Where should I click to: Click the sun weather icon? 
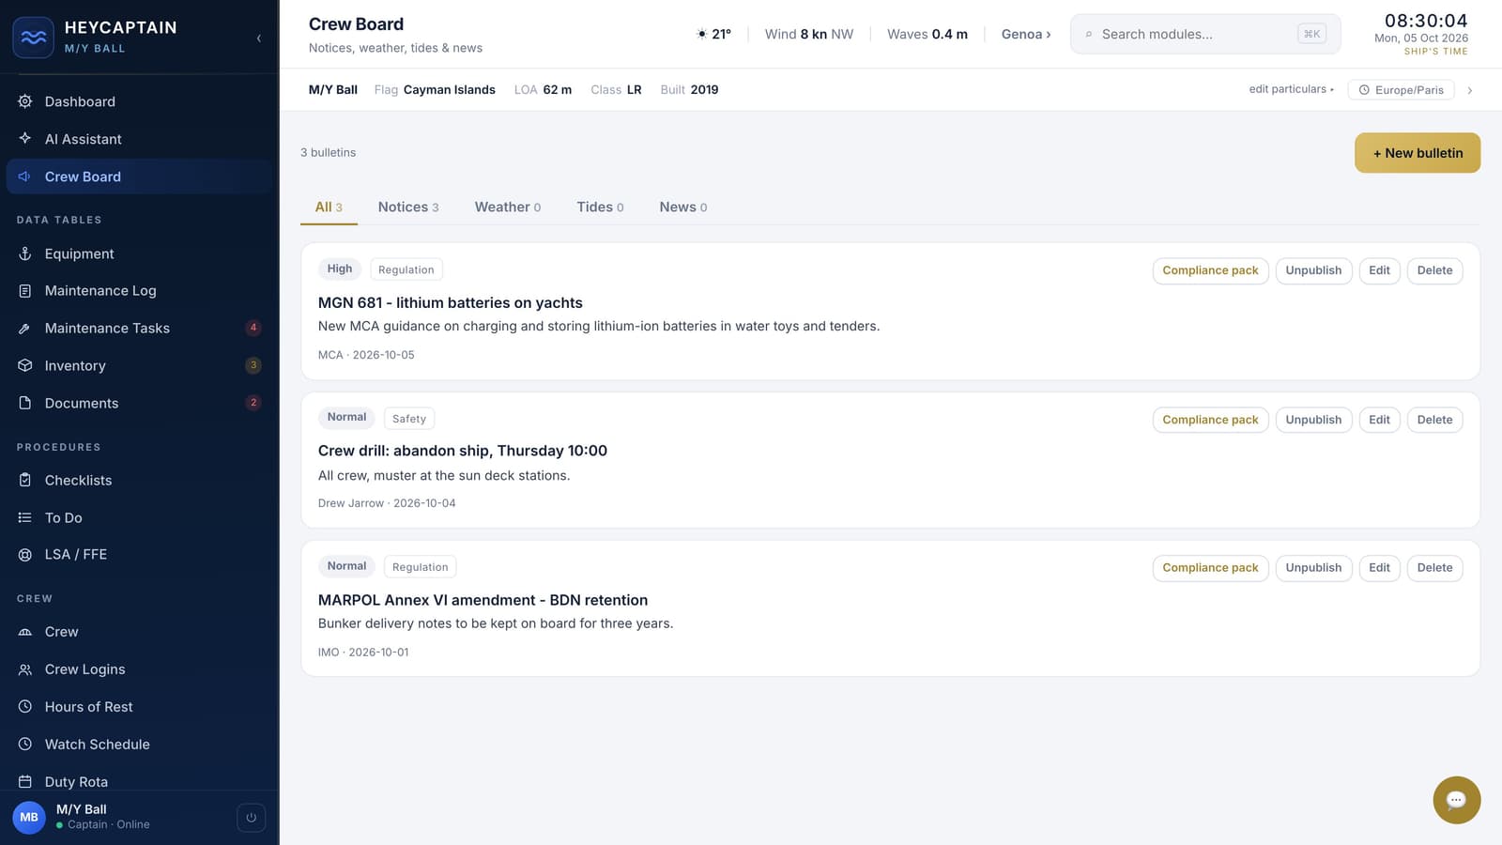click(x=701, y=34)
